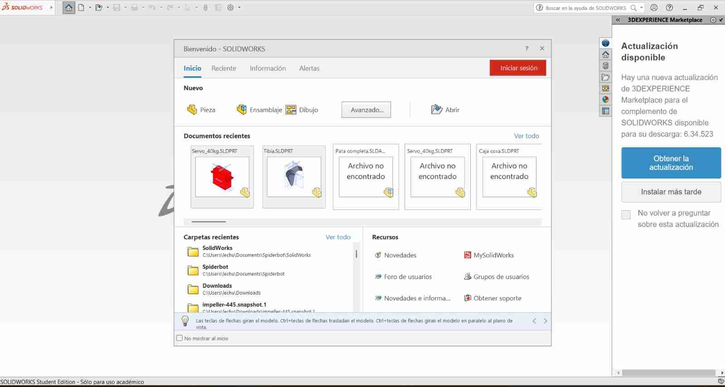Expand the SOLIDWORKS logo menu arrow
Viewport: 725px width, 387px height.
[x=51, y=8]
